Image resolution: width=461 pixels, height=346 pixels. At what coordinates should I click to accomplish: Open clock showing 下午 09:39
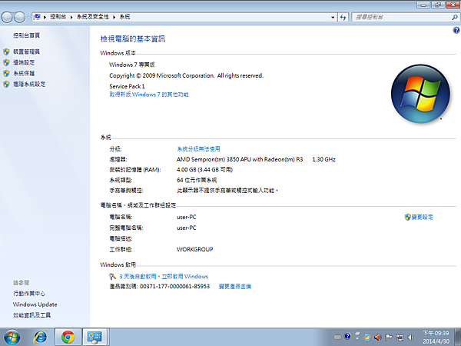436,338
